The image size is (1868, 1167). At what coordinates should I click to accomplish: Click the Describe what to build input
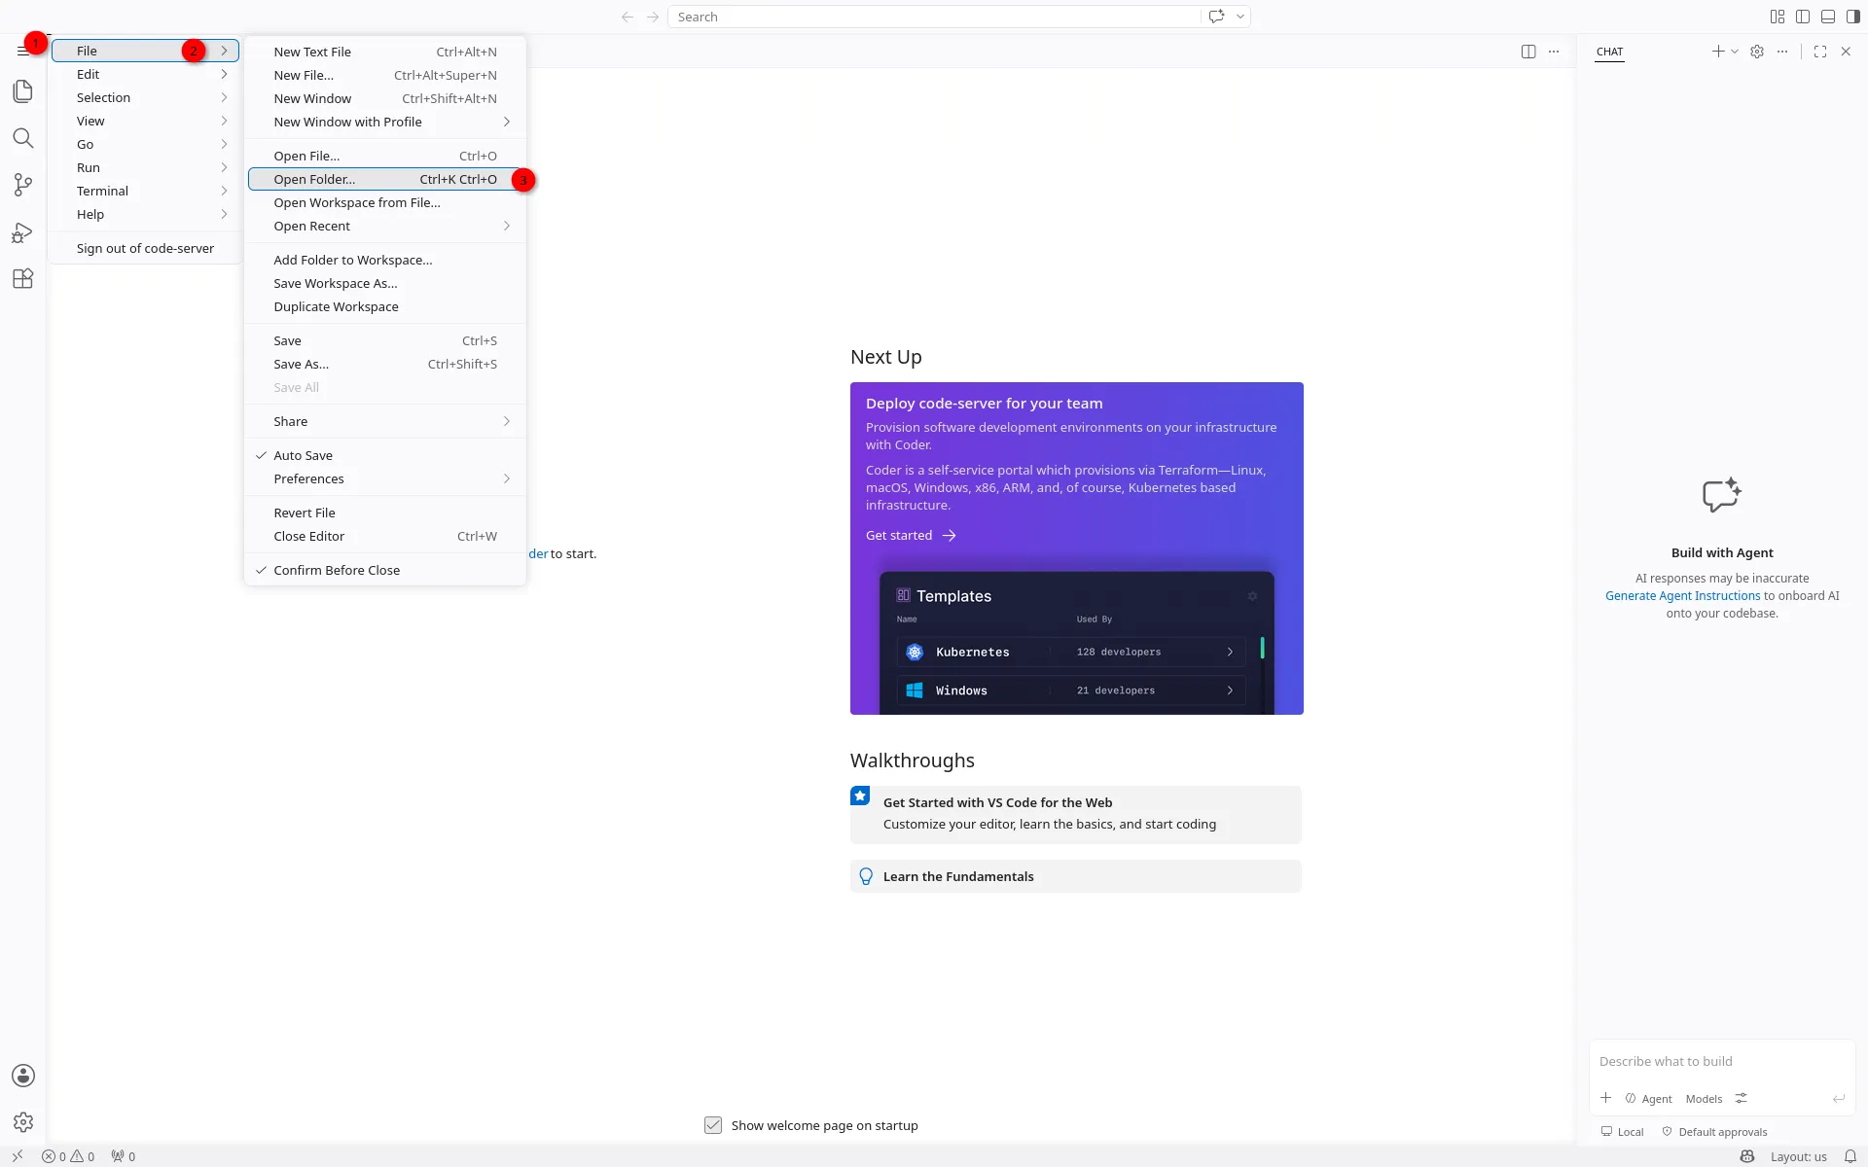pos(1721,1061)
